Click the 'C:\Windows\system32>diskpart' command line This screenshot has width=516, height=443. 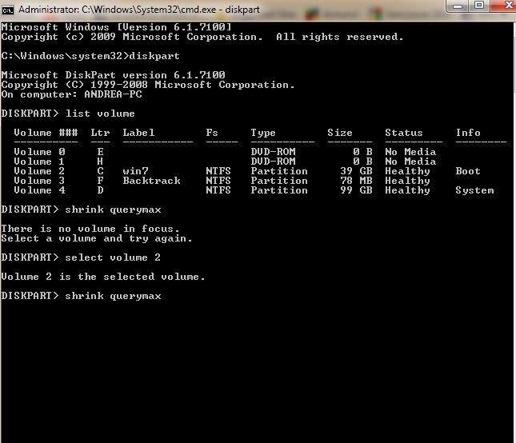point(90,56)
